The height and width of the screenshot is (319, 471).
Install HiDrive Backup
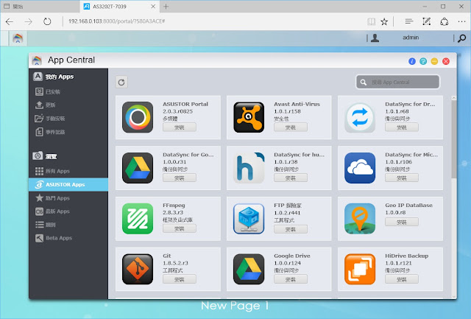[402, 279]
